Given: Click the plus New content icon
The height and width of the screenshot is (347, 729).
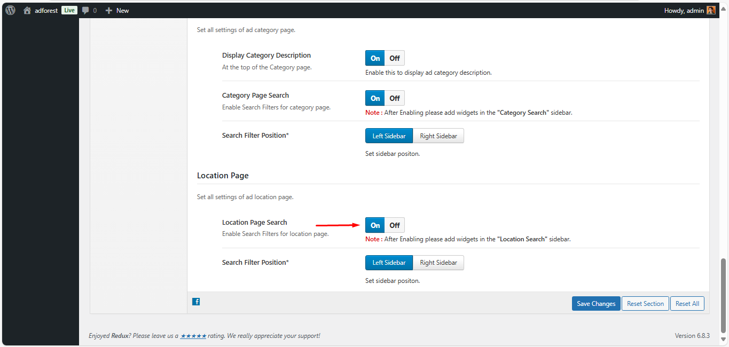Looking at the screenshot, I should pos(109,10).
